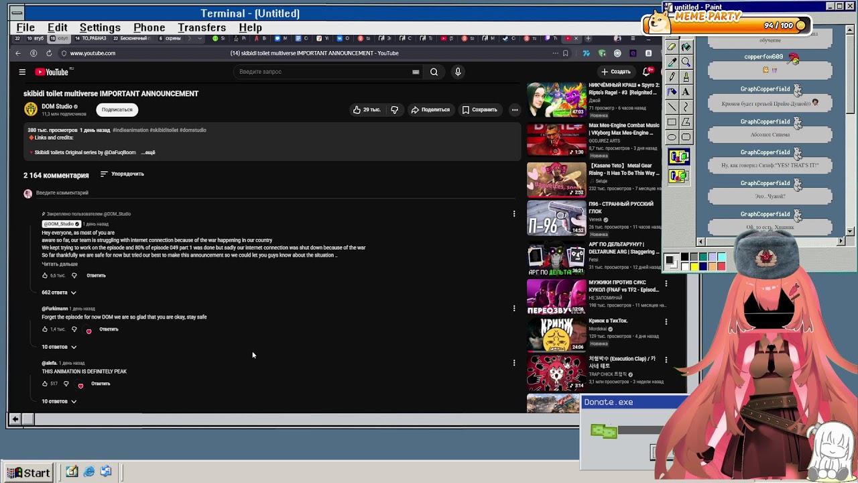Image resolution: width=858 pixels, height=483 pixels.
Task: Like the pinned comment with 6,6 тыс.
Action: point(45,276)
